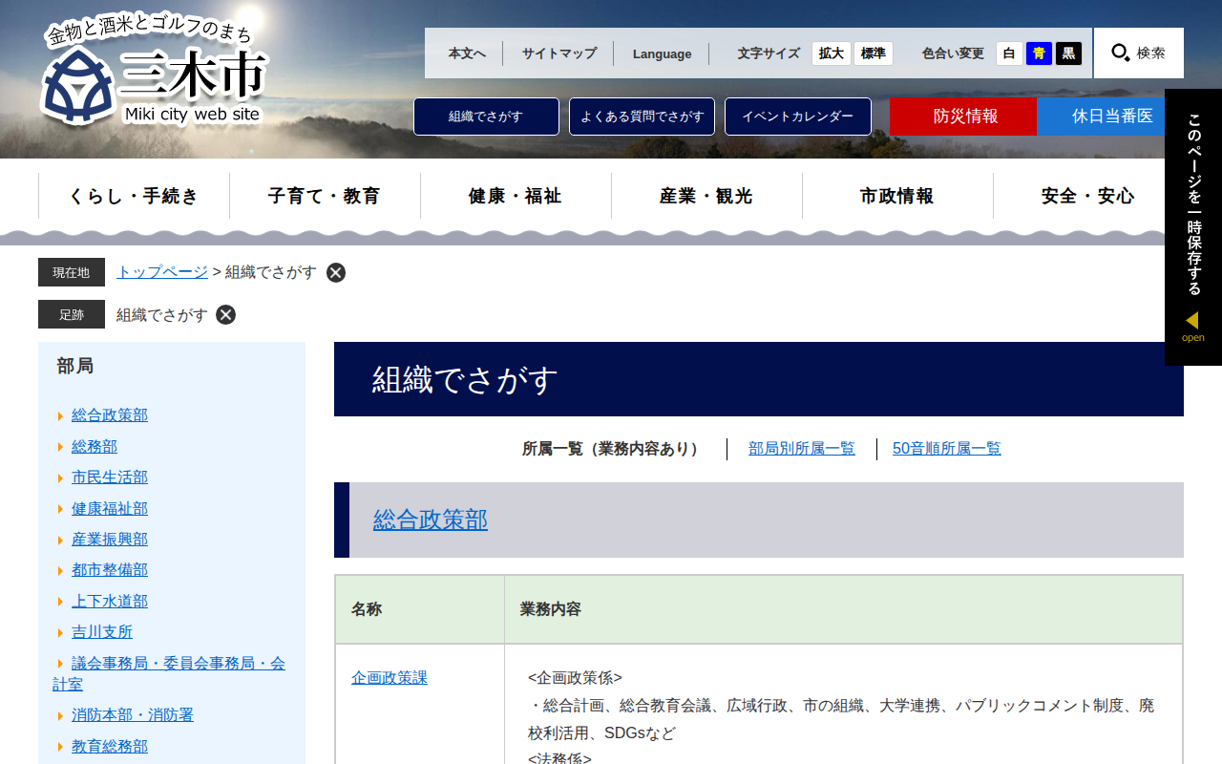Open 上下水道部 in the sidebar
This screenshot has width=1222, height=764.
pos(110,601)
